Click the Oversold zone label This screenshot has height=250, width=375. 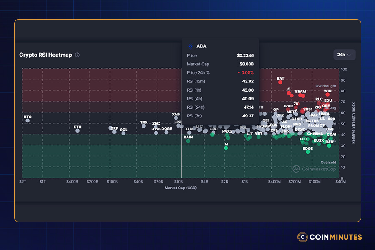(328, 162)
